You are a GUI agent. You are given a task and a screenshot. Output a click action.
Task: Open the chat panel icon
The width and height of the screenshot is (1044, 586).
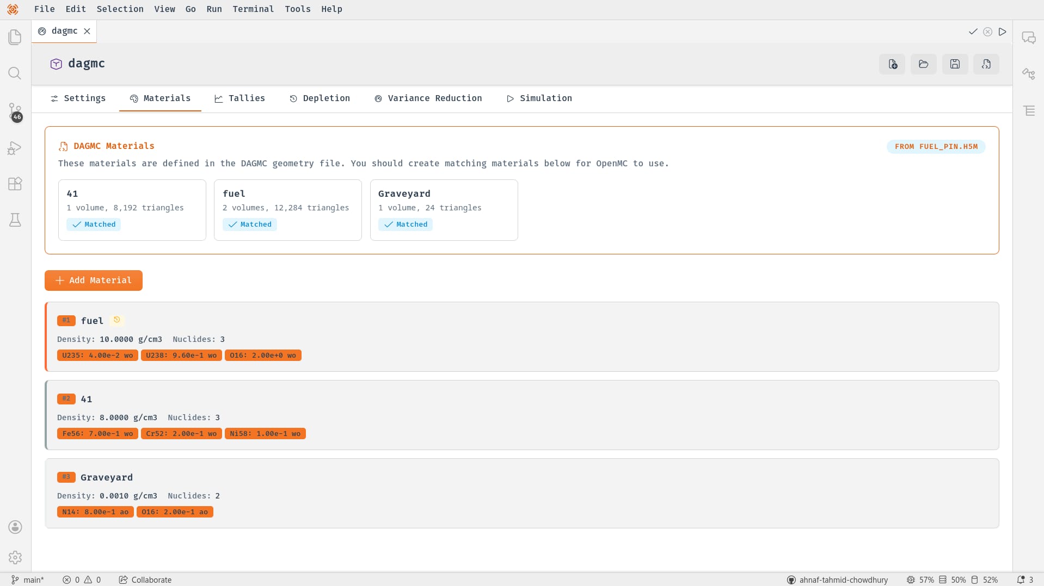point(1028,38)
